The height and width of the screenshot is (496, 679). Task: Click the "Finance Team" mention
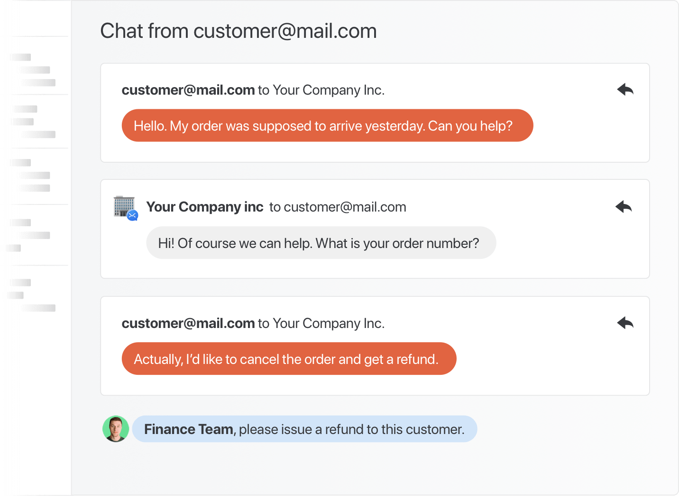[188, 429]
